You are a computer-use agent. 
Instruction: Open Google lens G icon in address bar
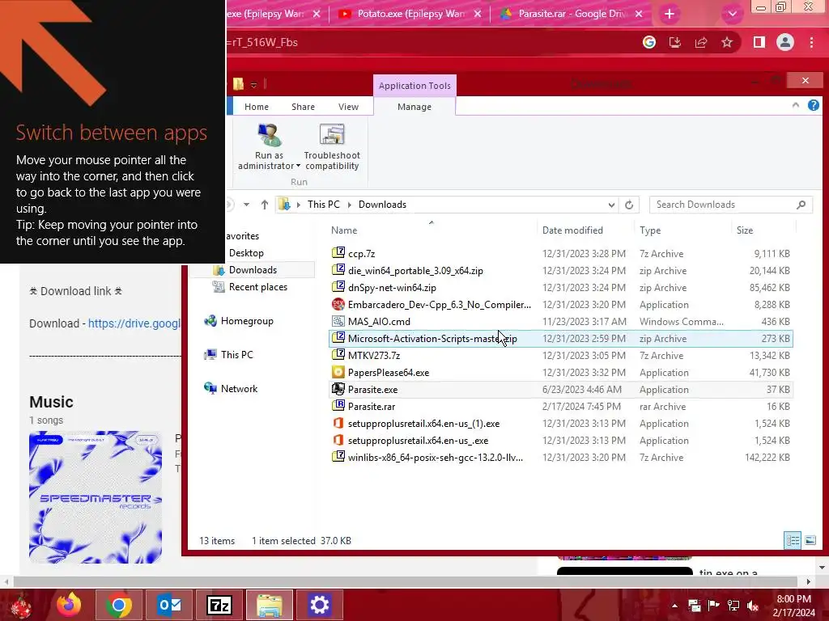[x=649, y=42]
